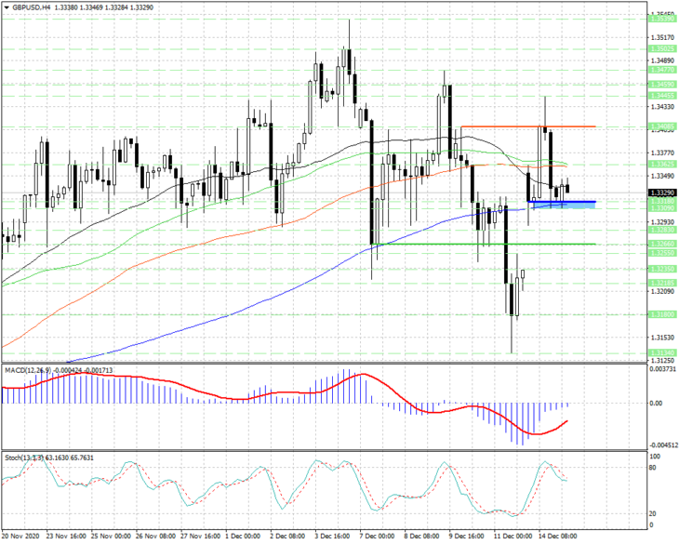Click the Stoch(13,1,3) indicator label

[24, 458]
